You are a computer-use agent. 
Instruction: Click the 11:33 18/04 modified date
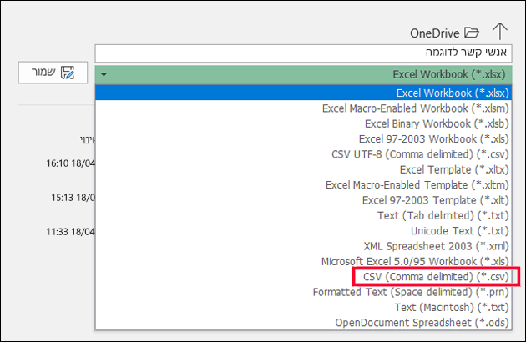pos(70,232)
